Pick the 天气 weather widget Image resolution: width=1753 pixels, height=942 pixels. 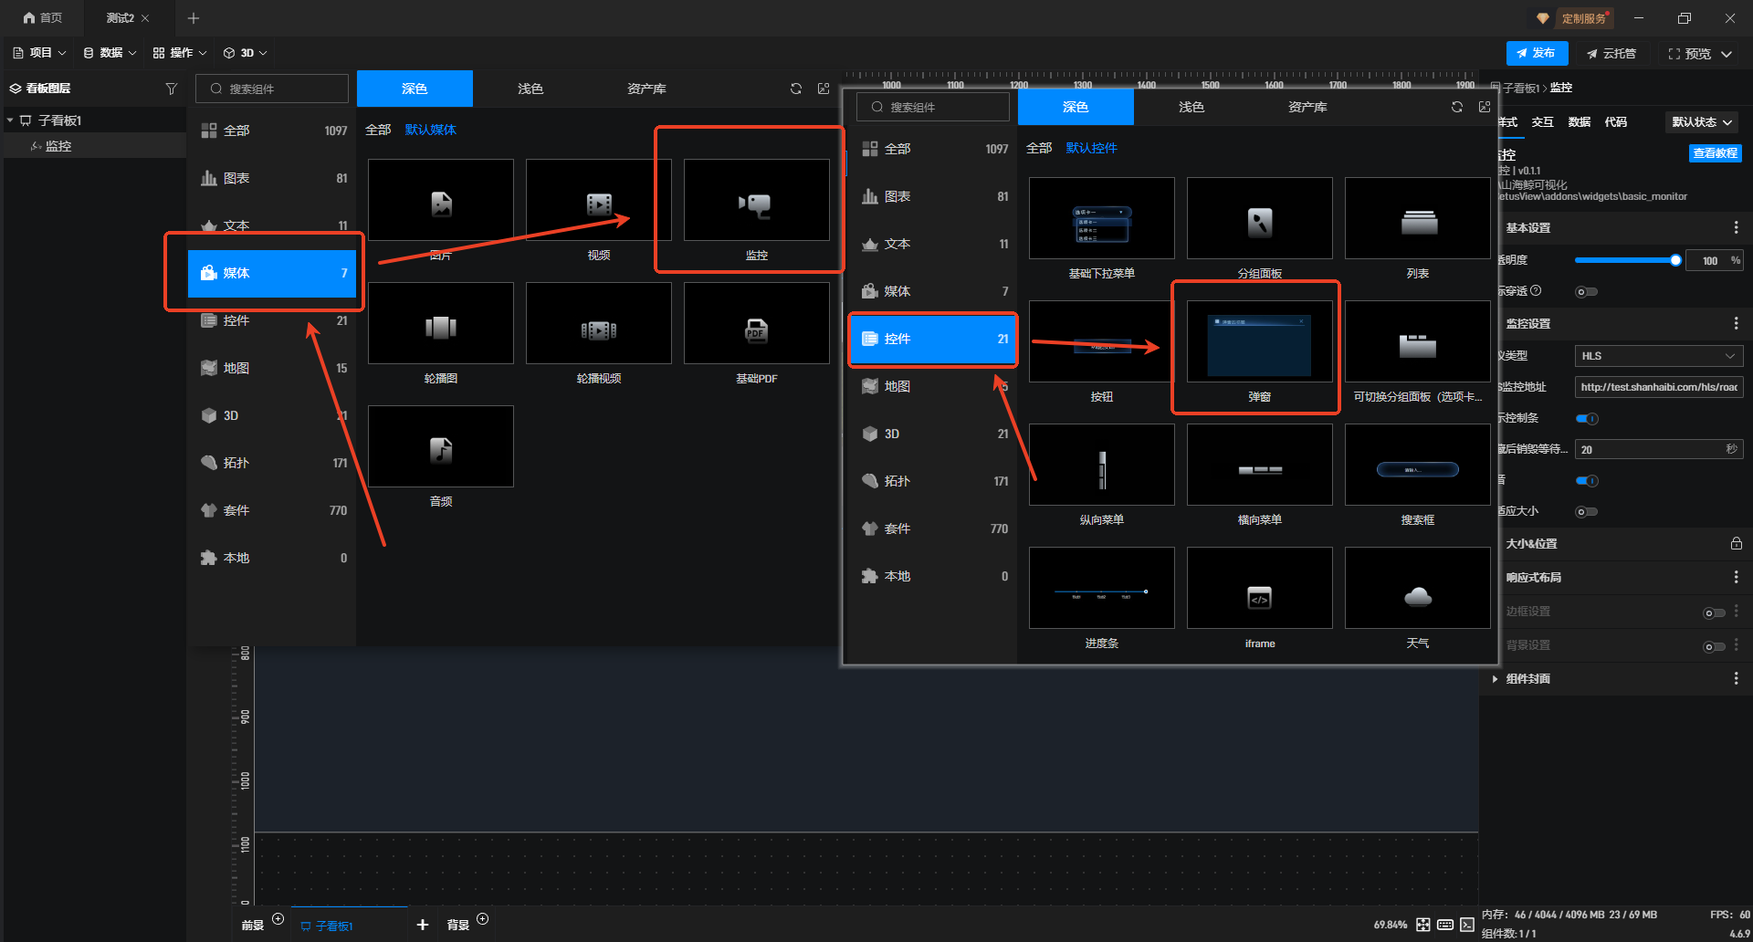(x=1417, y=589)
